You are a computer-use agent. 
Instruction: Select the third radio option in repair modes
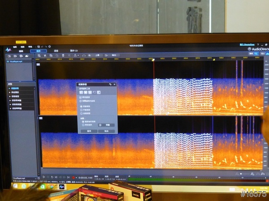[81, 113]
